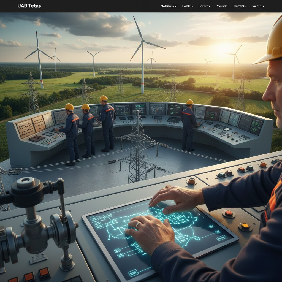Click the leftmost wind turbine on the horizon

39,59
